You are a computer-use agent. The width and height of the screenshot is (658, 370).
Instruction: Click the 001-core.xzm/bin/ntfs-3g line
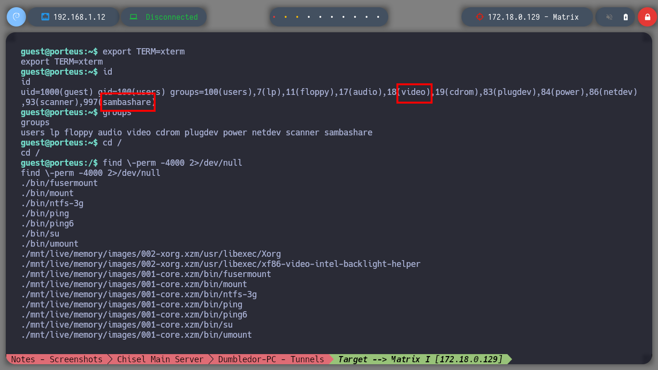point(139,294)
